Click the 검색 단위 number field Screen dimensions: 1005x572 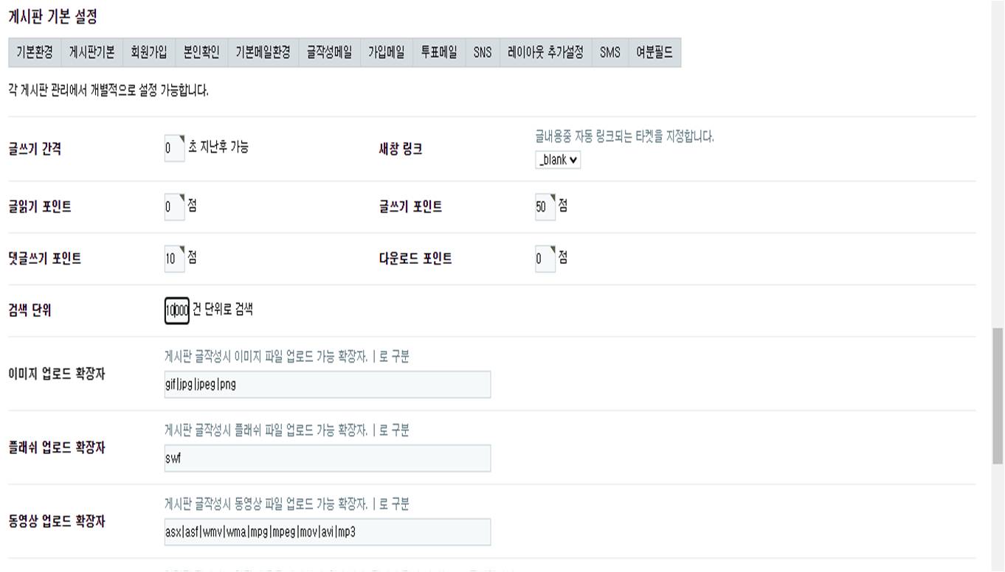coord(177,310)
